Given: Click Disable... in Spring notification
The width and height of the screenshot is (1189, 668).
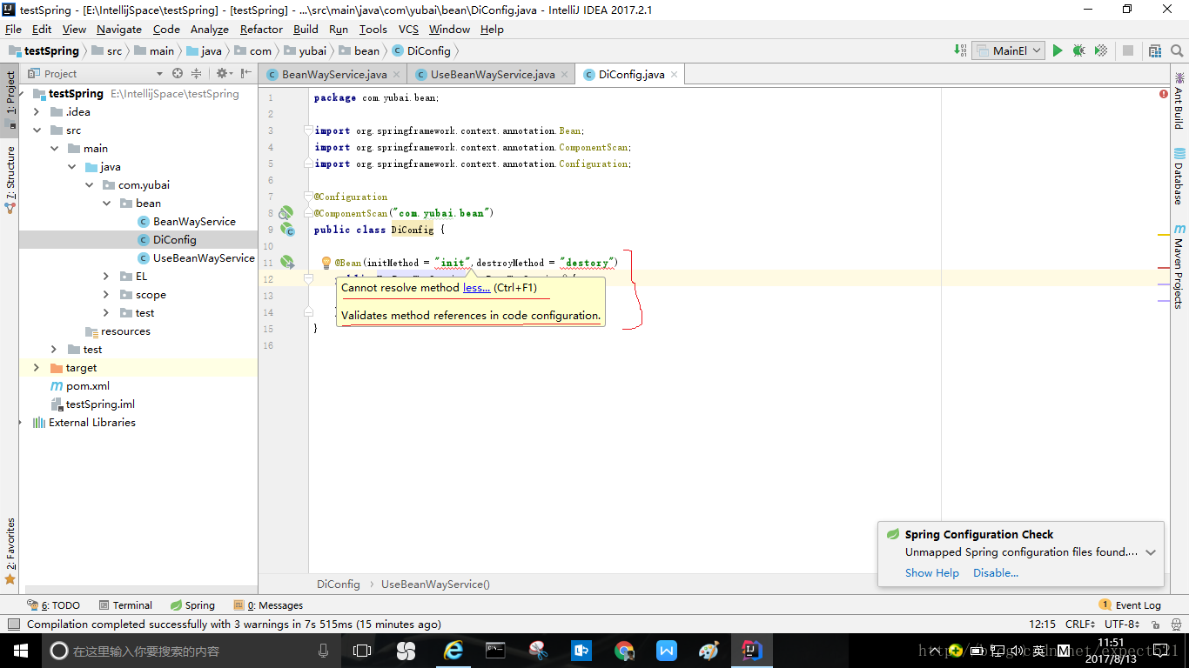Looking at the screenshot, I should coord(996,572).
